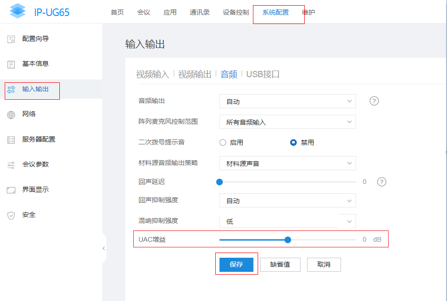
Task: Open help for 音频输出
Action: [374, 101]
